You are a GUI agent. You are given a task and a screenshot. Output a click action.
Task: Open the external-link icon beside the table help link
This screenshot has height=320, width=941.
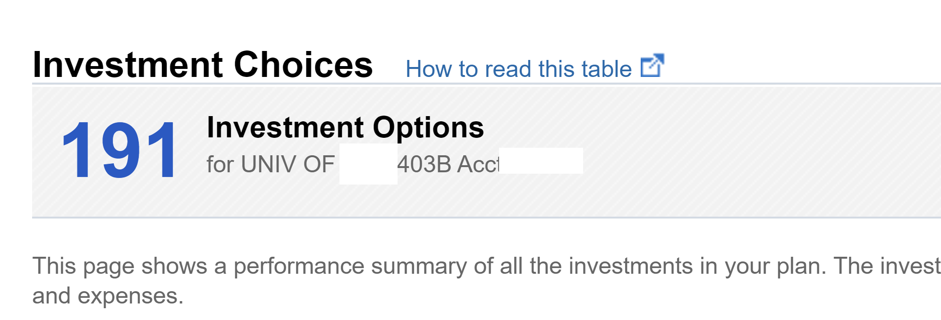tap(652, 66)
